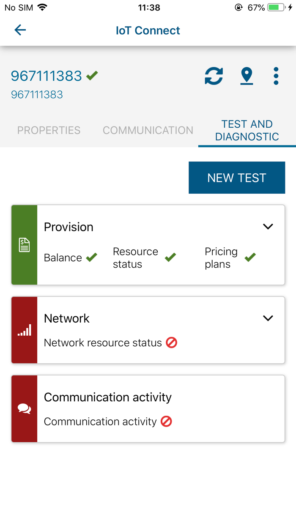Image resolution: width=296 pixels, height=526 pixels.
Task: Tap the Balance success checkmark
Action: coord(91,258)
